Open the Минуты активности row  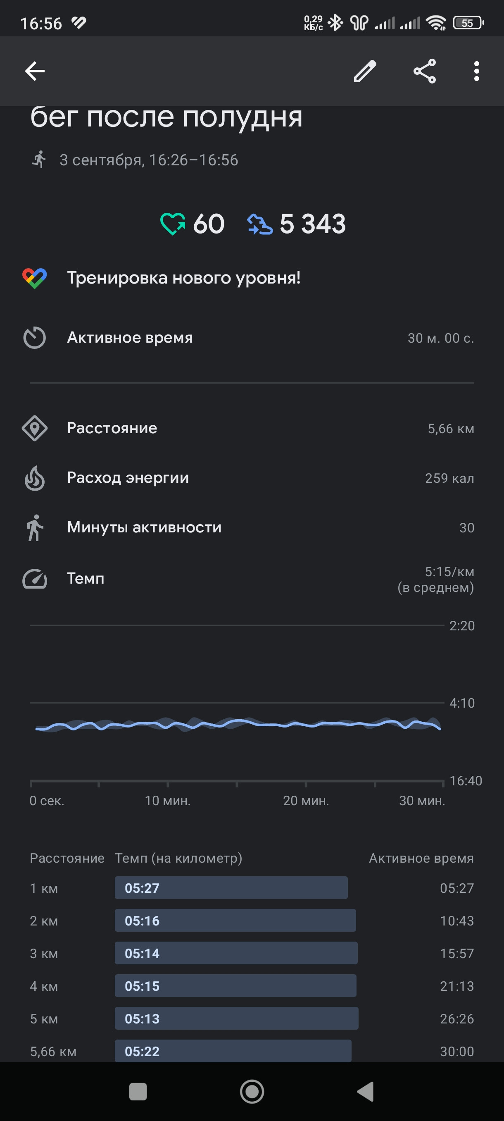coord(252,527)
